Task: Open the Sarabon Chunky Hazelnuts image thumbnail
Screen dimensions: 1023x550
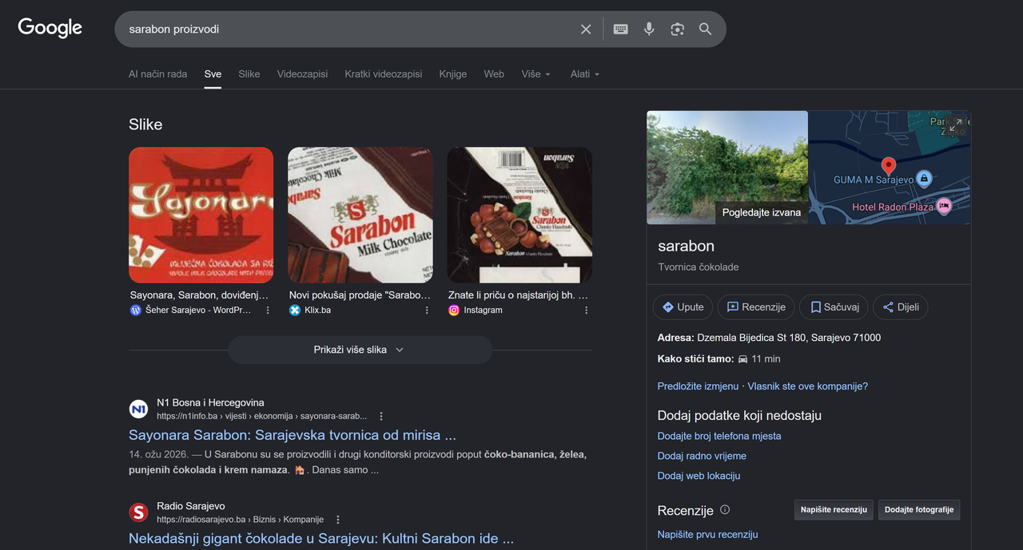Action: pos(519,215)
